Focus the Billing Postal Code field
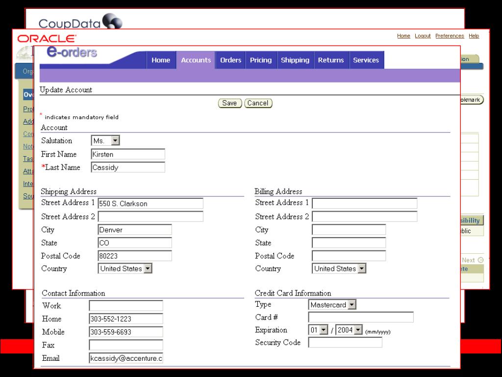This screenshot has width=502, height=377. pyautogui.click(x=349, y=256)
